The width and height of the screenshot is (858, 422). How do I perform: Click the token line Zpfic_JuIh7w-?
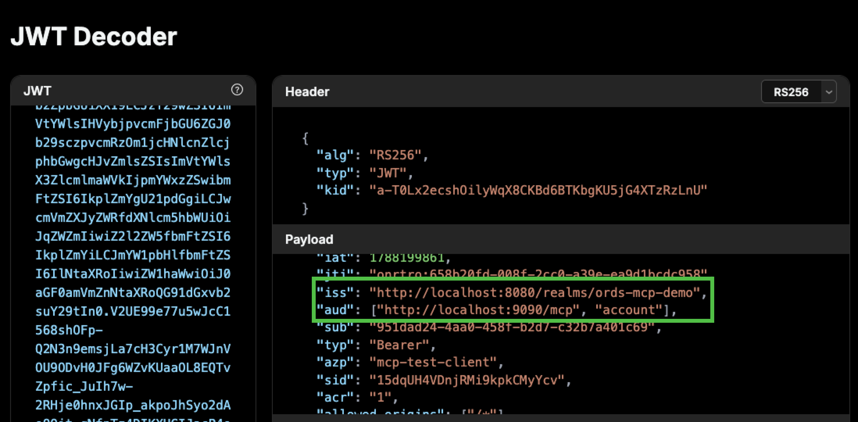click(x=84, y=386)
